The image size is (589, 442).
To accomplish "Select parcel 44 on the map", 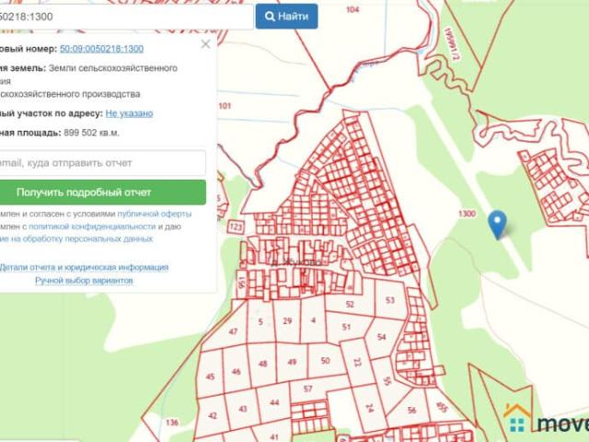I will 274,402.
